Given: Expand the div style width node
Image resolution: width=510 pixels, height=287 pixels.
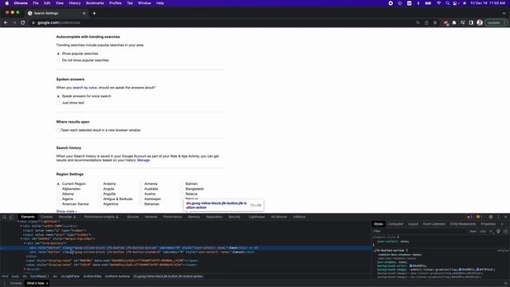Looking at the screenshot, I should point(22,226).
